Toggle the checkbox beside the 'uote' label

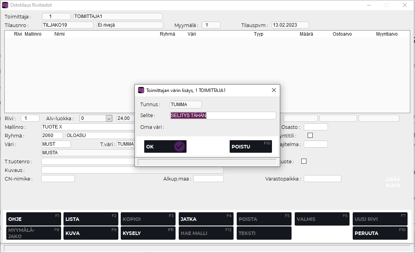(303, 161)
